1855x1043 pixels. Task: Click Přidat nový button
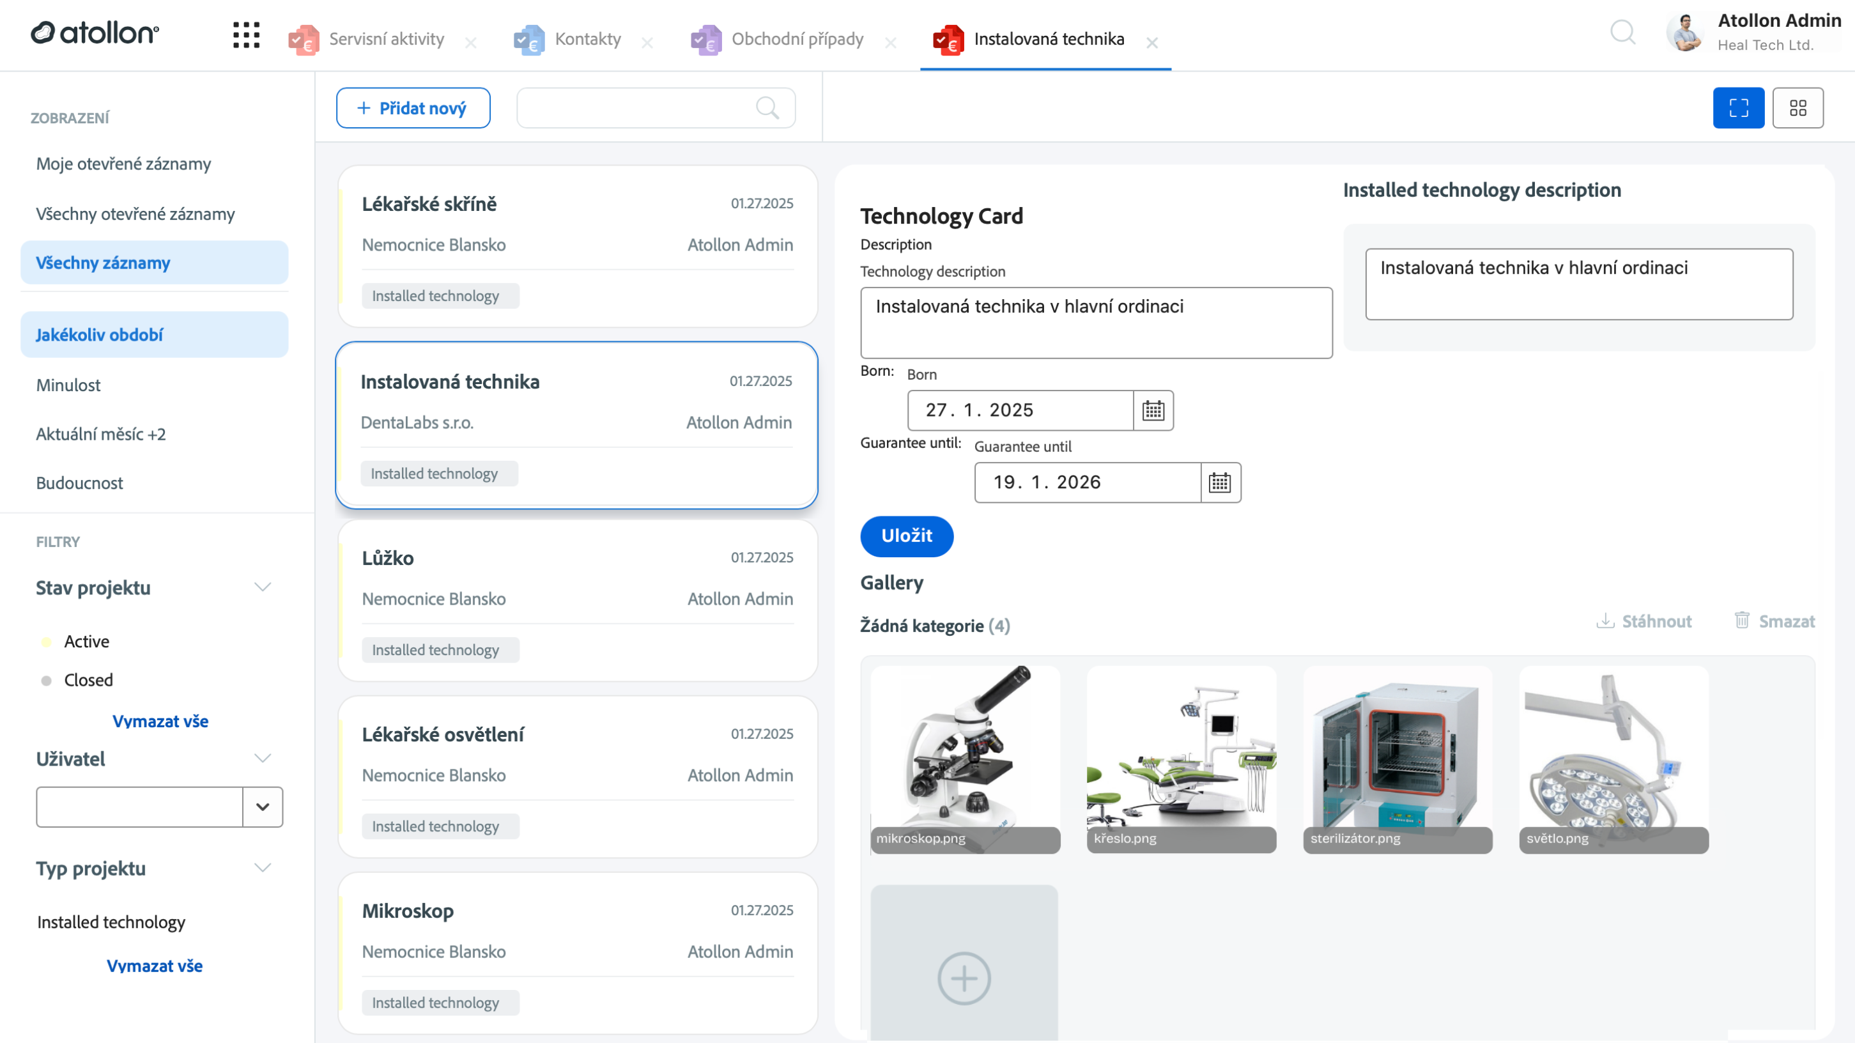413,108
